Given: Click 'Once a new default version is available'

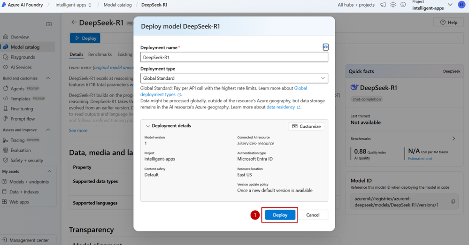Looking at the screenshot, I should coord(275,190).
